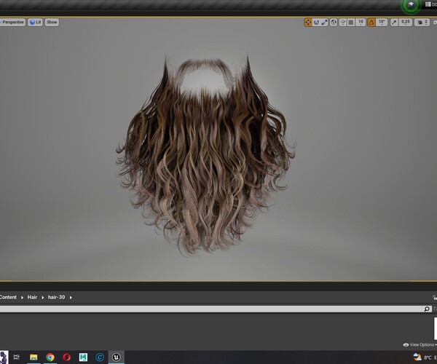Open Task View on the taskbar
This screenshot has width=437, height=364.
coord(17,357)
